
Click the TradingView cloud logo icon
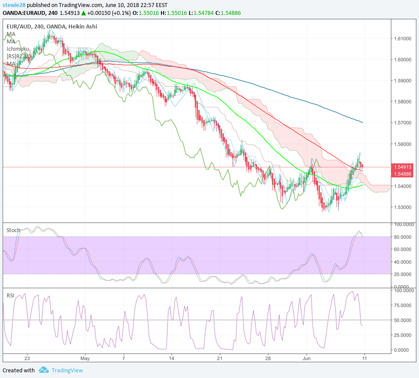(x=43, y=370)
